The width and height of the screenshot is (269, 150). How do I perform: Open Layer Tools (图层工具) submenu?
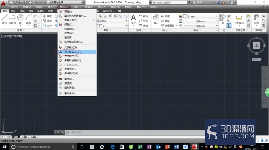77,20
